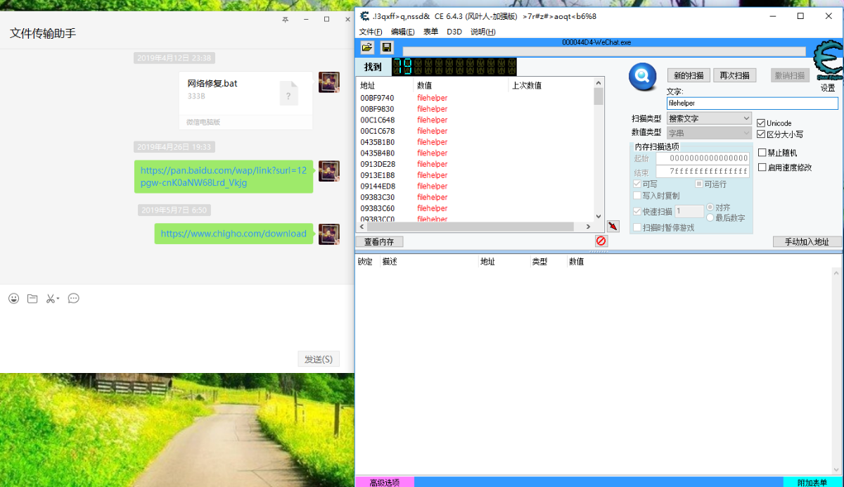This screenshot has height=487, width=844.
Task: Open the 编辑(E) menu
Action: click(403, 32)
